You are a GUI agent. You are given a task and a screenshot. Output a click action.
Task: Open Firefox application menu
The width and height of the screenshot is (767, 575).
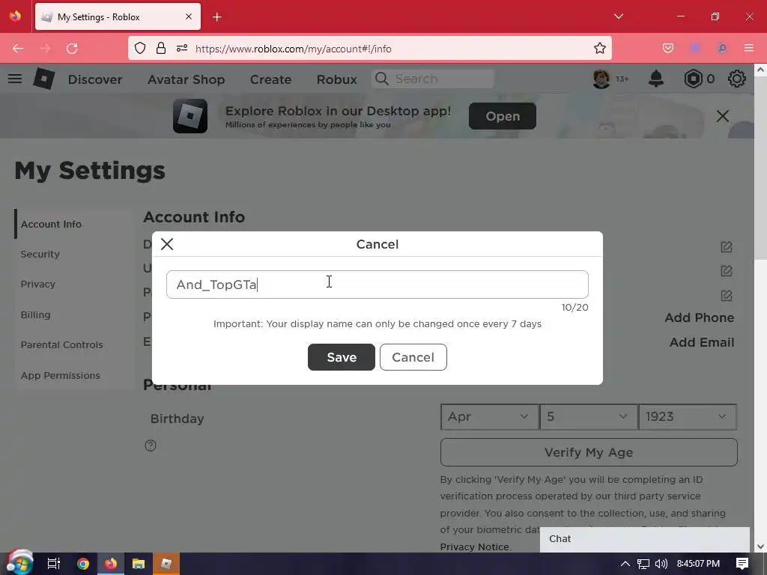tap(749, 48)
